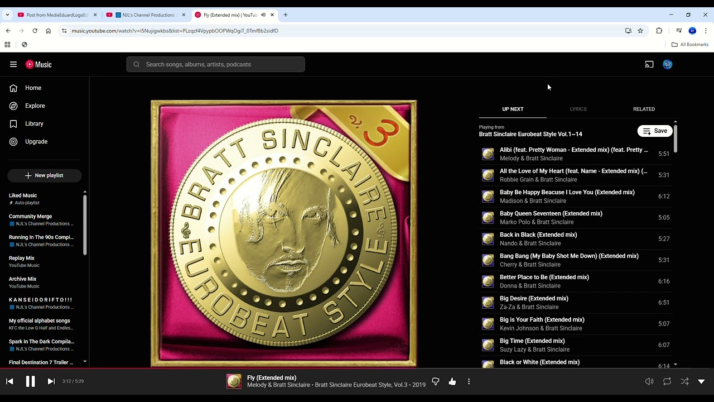
Task: Switch to the RELATED tab
Action: click(644, 109)
